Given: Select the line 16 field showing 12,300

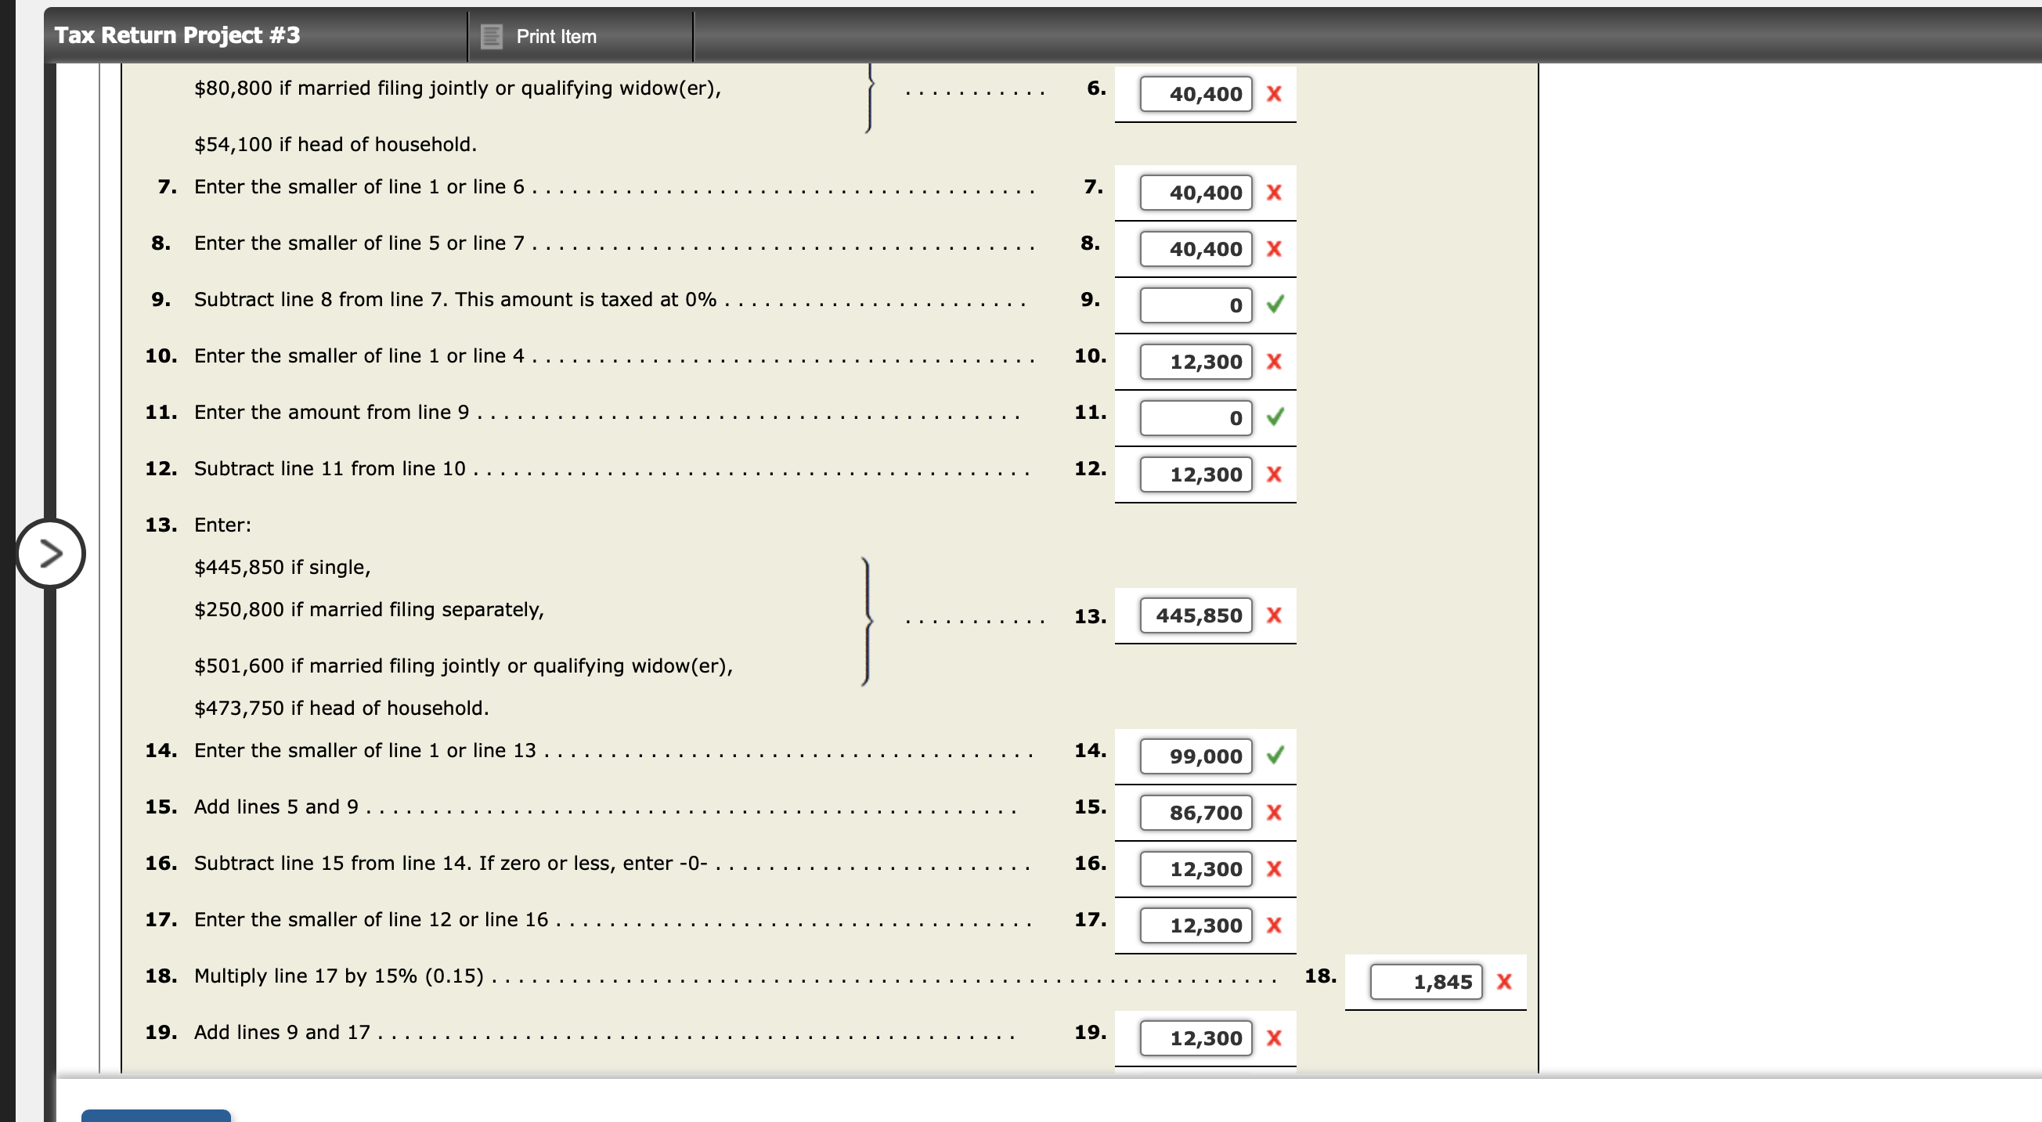Looking at the screenshot, I should [x=1197, y=868].
